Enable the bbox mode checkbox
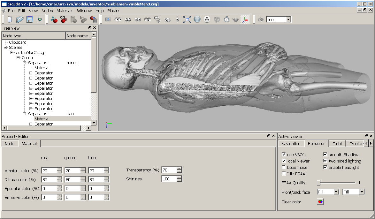 [284, 167]
